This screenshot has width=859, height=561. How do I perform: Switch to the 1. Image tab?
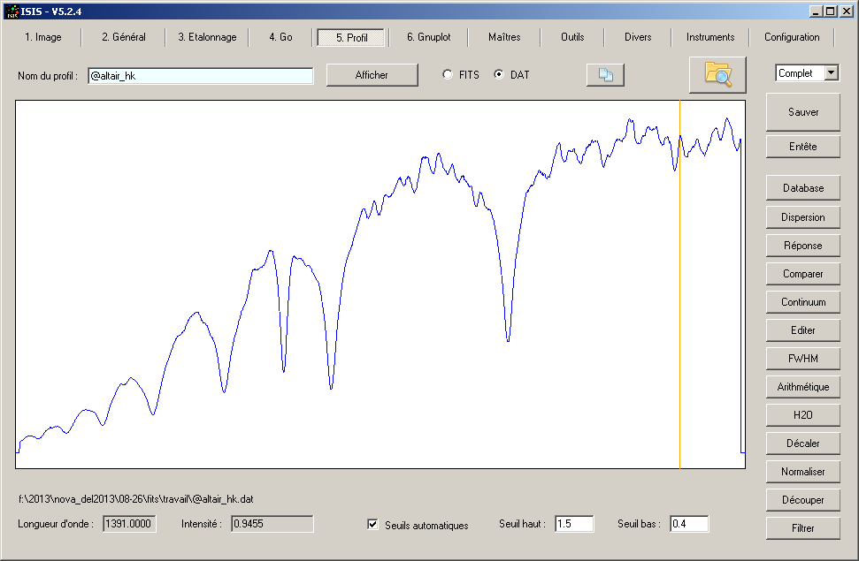pos(42,37)
